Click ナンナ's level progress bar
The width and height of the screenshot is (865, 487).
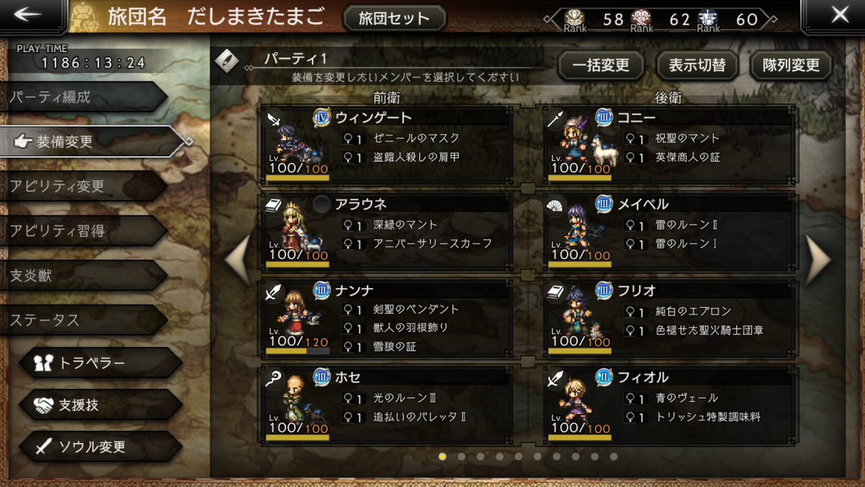298,351
